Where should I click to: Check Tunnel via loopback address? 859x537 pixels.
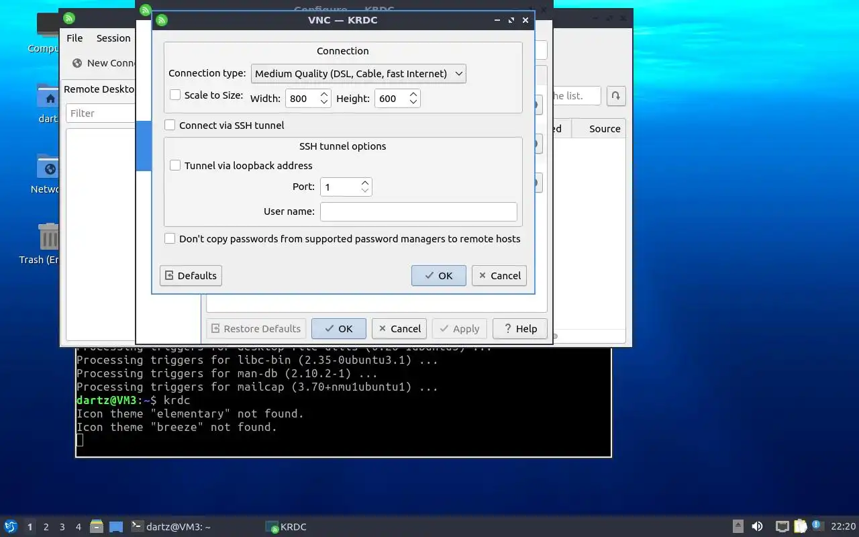(x=175, y=165)
